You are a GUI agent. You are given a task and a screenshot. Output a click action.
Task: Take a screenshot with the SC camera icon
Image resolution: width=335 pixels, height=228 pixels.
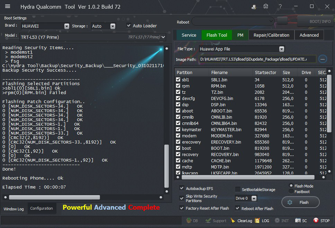(298, 220)
